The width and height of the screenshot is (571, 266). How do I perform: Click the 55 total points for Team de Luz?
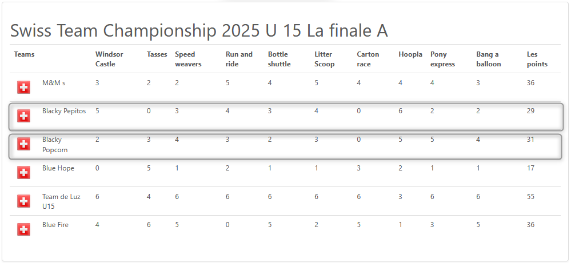pyautogui.click(x=530, y=197)
